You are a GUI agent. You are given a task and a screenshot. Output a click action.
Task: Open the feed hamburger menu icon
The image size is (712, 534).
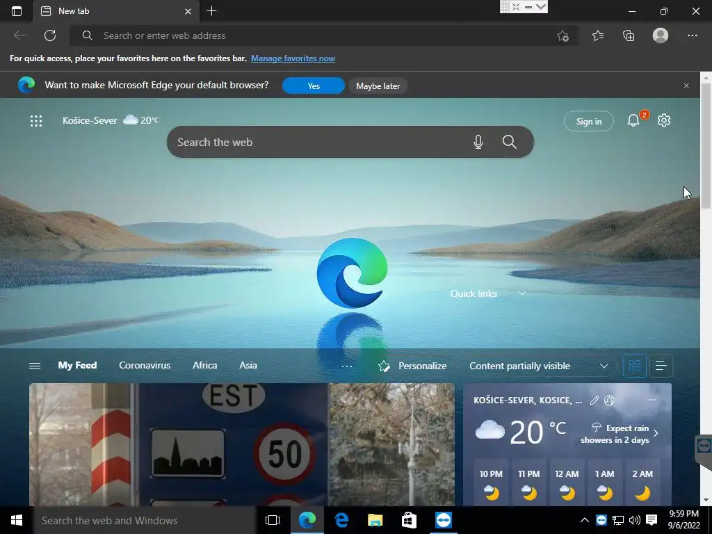[x=35, y=366]
